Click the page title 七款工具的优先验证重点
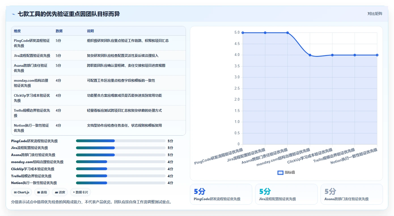394x216 pixels. tap(69, 14)
